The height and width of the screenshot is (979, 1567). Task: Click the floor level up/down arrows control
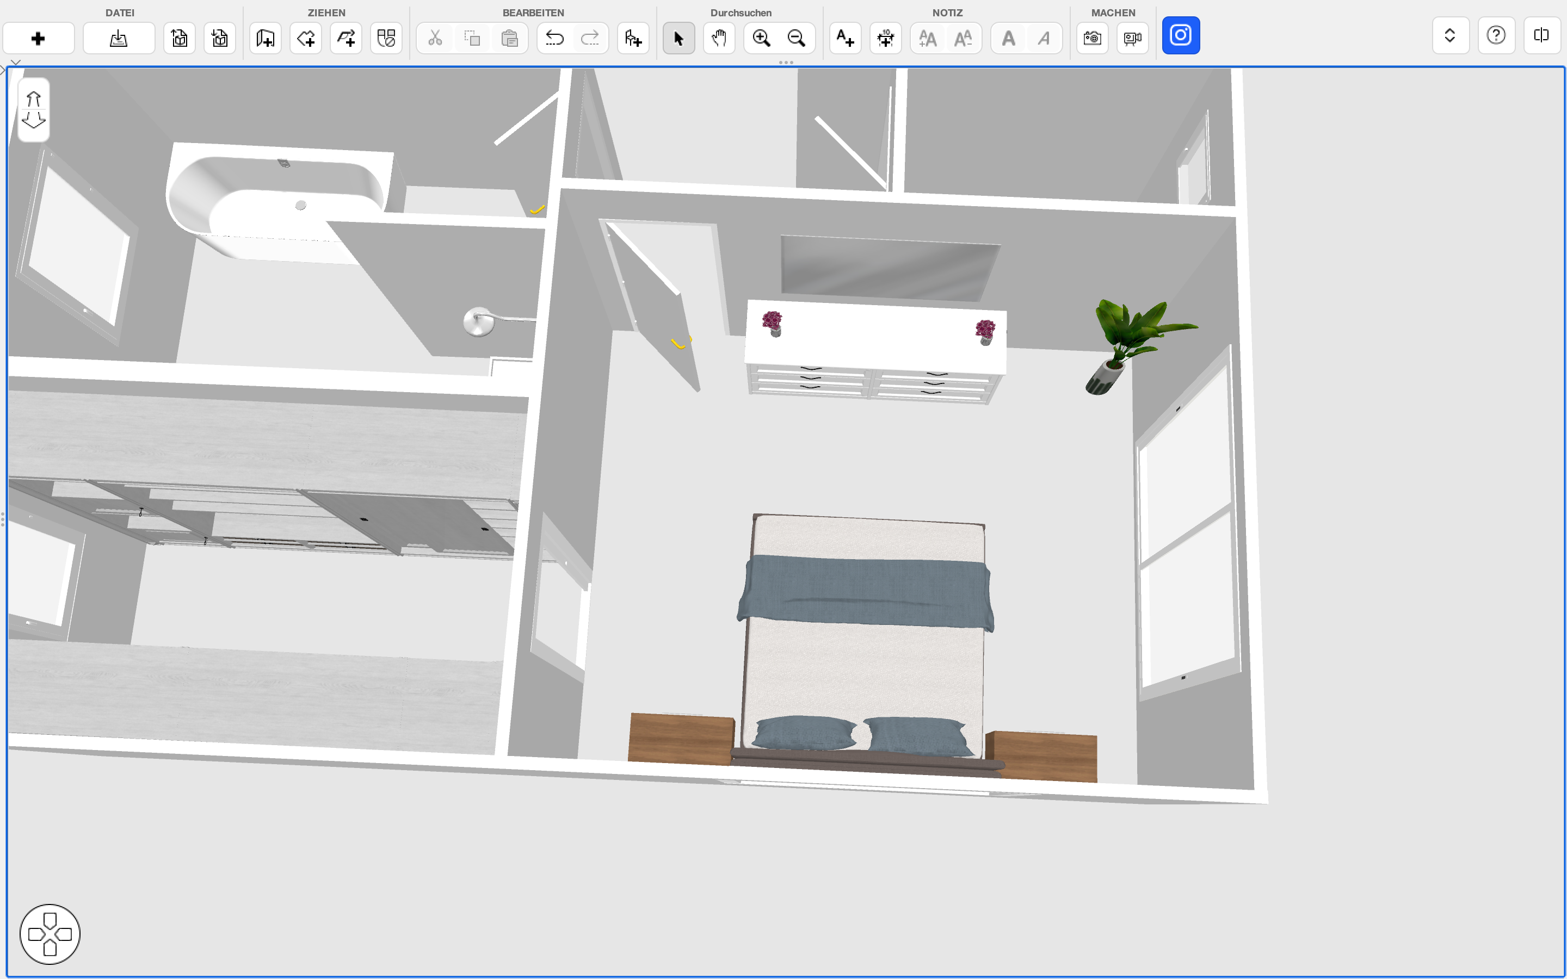[34, 109]
